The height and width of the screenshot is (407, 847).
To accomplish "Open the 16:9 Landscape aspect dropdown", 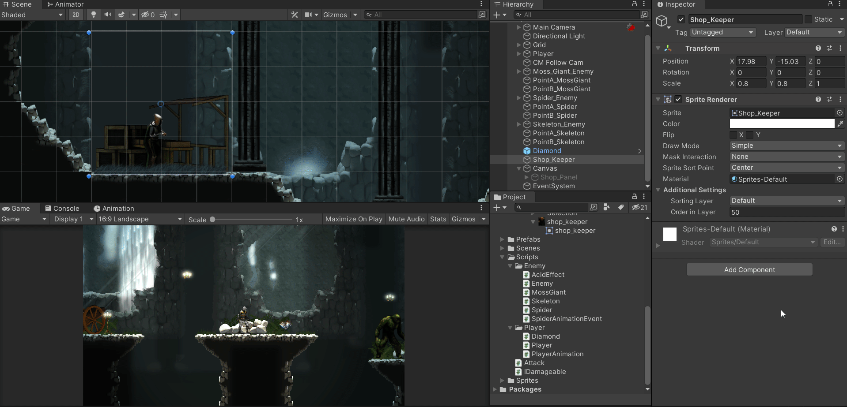I will 140,219.
